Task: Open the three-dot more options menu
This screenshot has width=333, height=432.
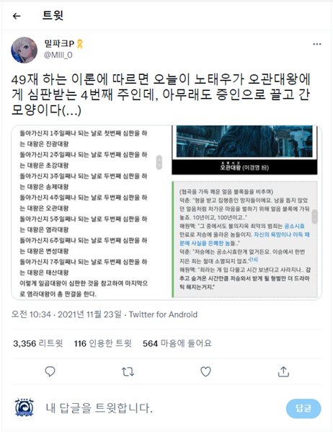Action: [316, 44]
